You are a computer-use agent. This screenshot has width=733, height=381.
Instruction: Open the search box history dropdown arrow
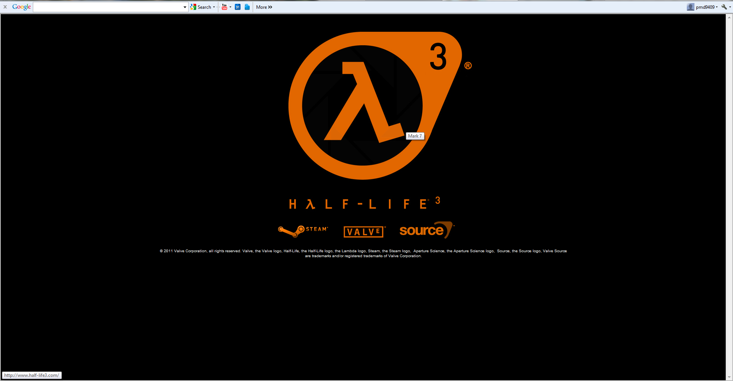pos(185,7)
